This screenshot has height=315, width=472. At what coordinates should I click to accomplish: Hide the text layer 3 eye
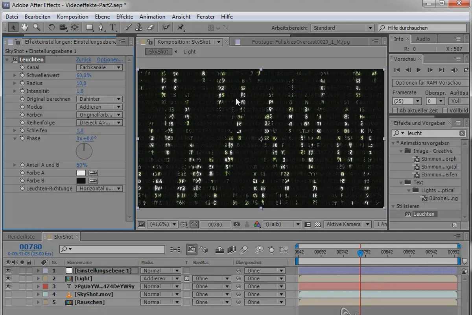9,286
